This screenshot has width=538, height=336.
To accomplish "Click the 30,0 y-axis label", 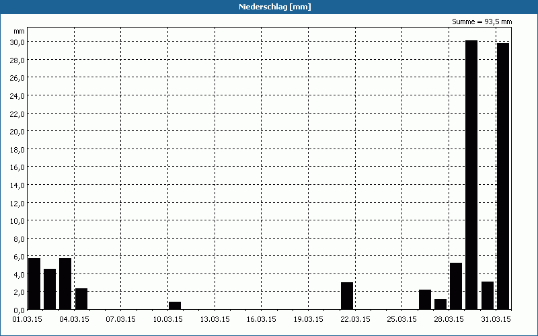I will tap(17, 42).
